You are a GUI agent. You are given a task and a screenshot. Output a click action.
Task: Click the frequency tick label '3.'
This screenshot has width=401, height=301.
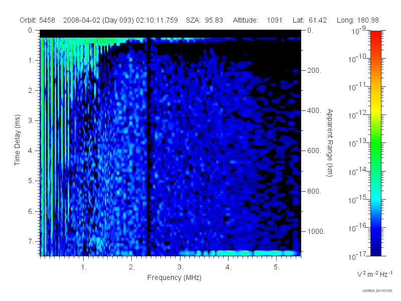coord(180,267)
